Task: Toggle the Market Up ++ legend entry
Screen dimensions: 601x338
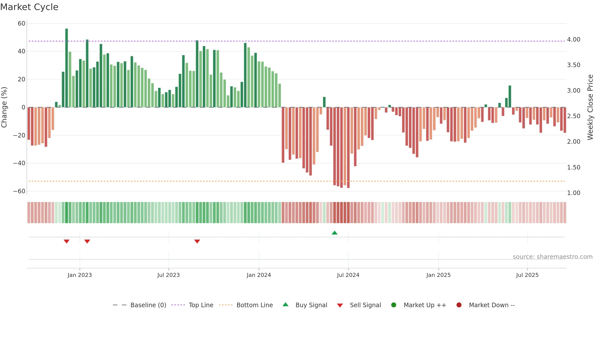Action: coord(418,305)
